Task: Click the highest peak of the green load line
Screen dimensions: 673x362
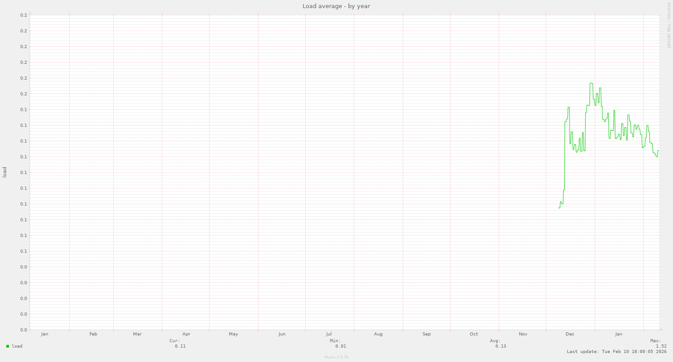Action: click(591, 83)
